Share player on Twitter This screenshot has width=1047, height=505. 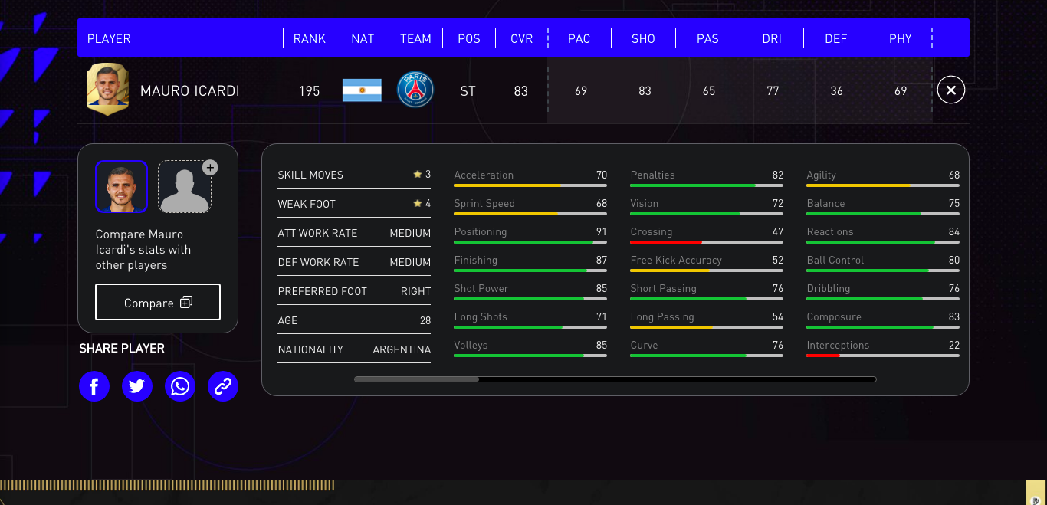137,386
